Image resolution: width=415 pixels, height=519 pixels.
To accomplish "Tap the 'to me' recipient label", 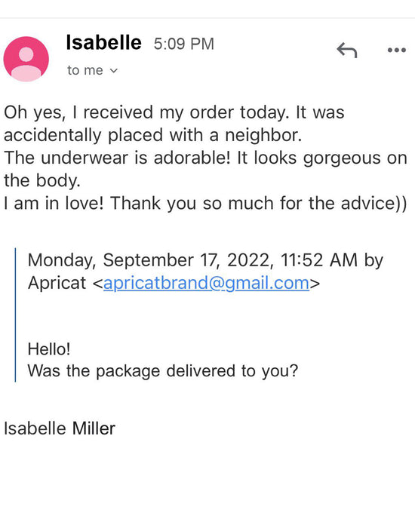I will coord(85,70).
